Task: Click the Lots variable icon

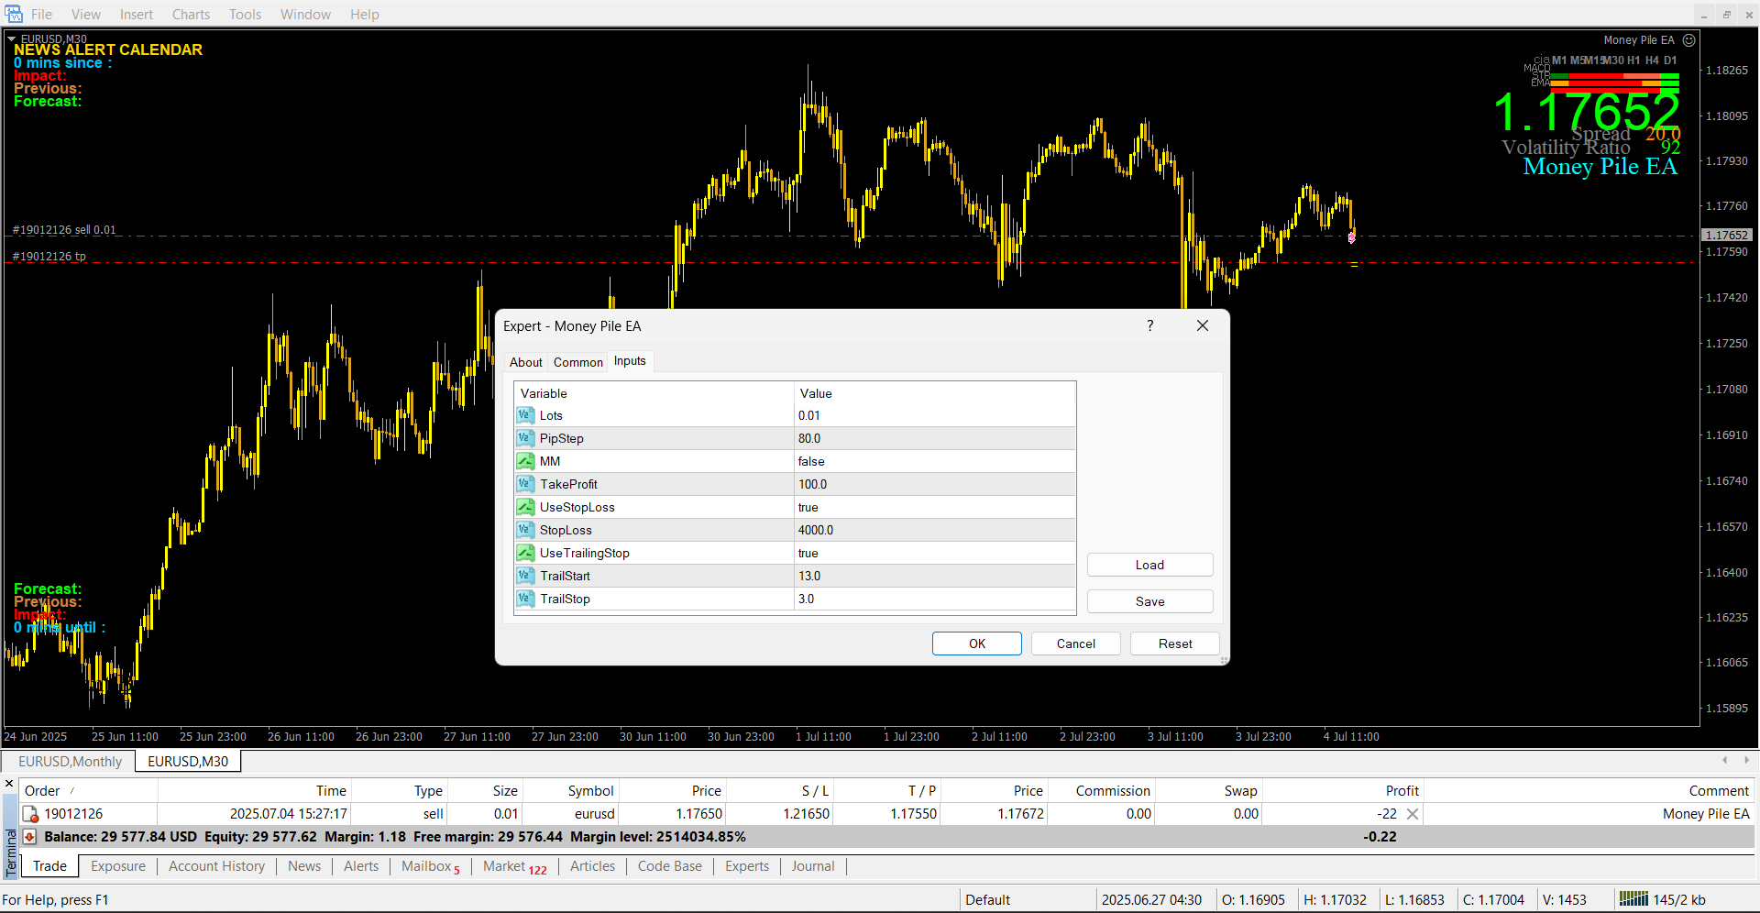Action: click(x=525, y=415)
